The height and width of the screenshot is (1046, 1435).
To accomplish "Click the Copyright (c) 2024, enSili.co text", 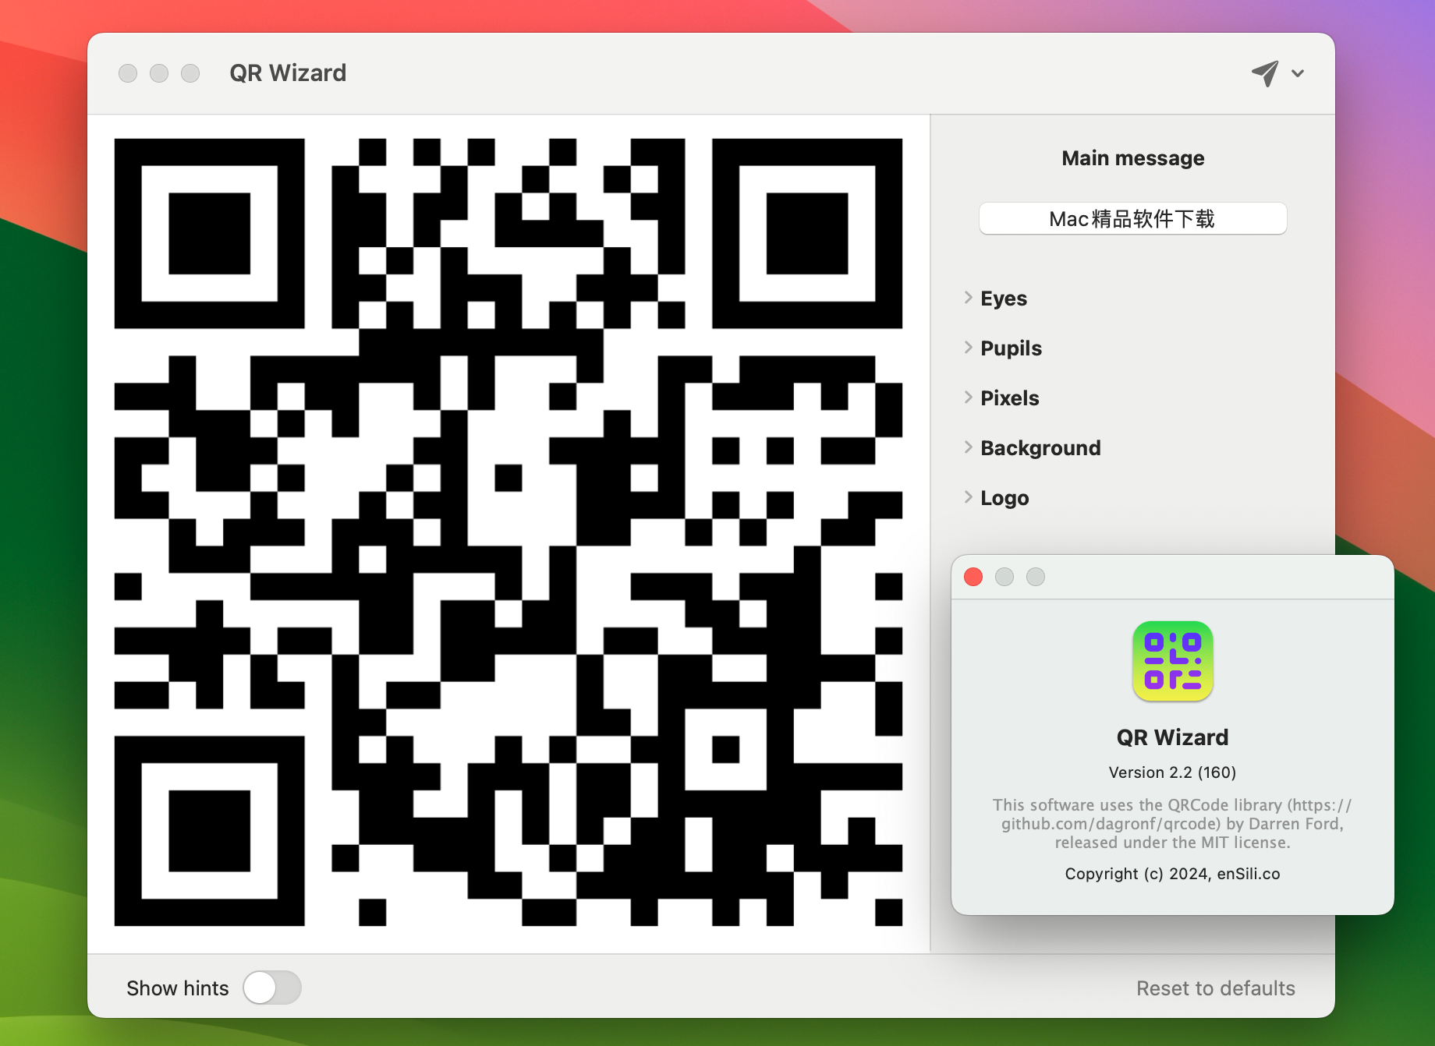I will [1172, 874].
